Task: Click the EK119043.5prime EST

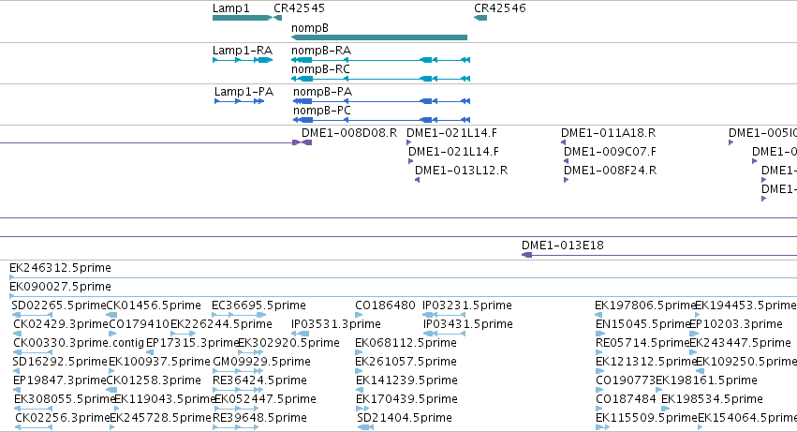Action: click(x=117, y=408)
